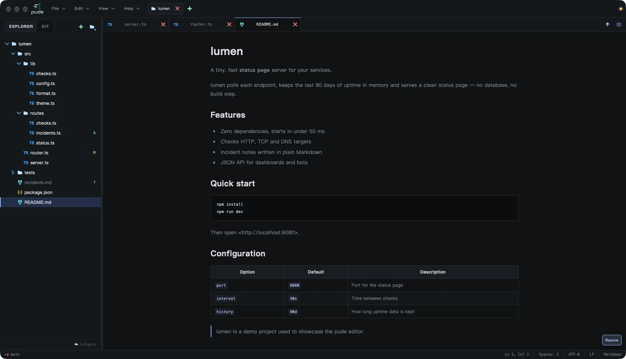Screen dimensions: 626x359
Task: Change language mode via Markdown indicator
Action: 612,355
